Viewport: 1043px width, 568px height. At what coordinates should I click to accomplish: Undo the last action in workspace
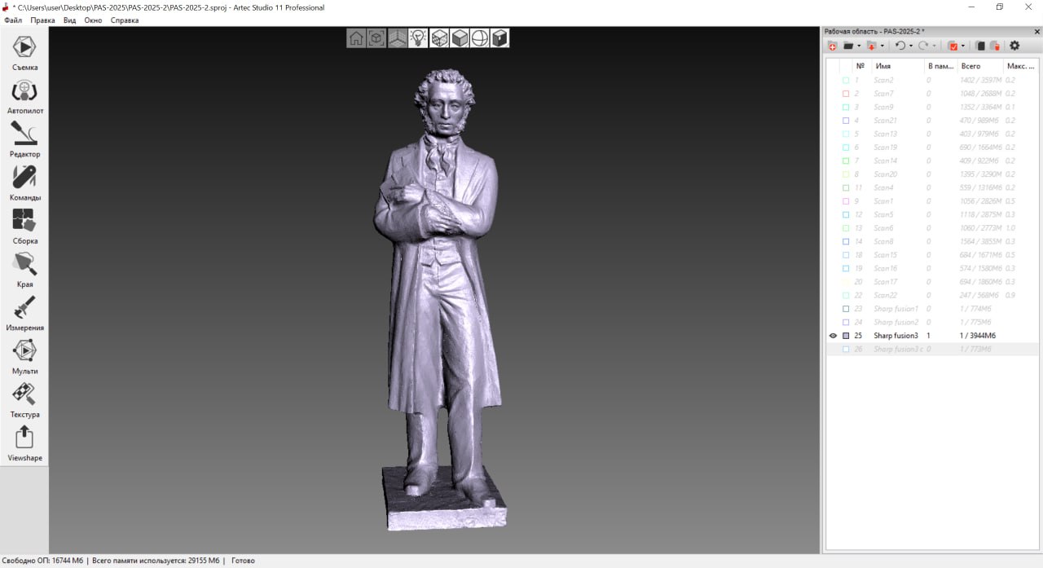900,46
